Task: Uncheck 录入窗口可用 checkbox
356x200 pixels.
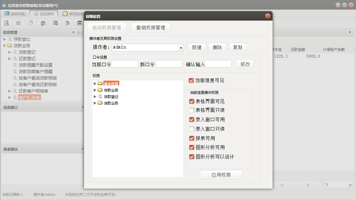Action: (192, 120)
